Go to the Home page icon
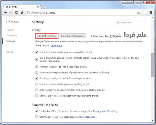Image resolution: width=156 pixels, height=125 pixels. [x=22, y=12]
